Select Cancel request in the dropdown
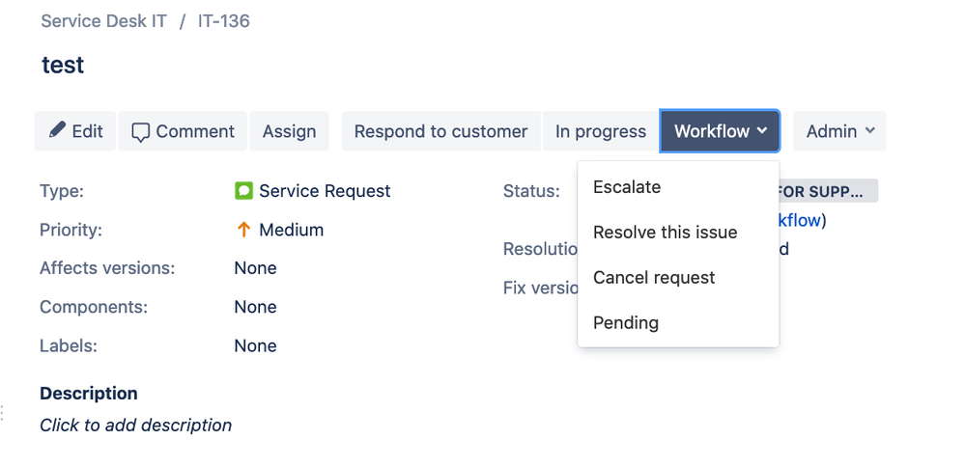The height and width of the screenshot is (467, 965). (x=654, y=278)
